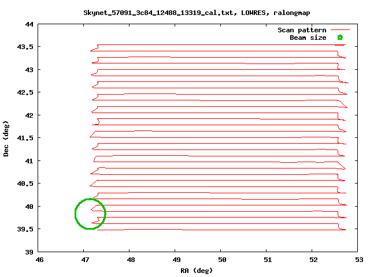
Task: Click the x-axis tick label 46
Action: point(39,260)
